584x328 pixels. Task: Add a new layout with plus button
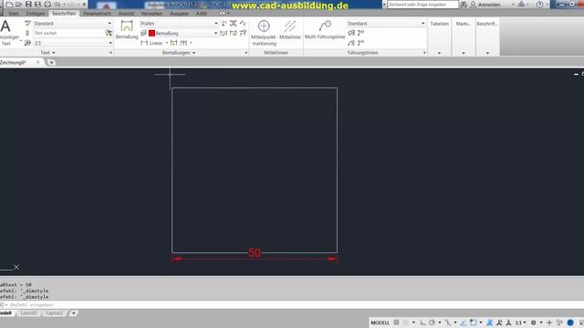73,313
